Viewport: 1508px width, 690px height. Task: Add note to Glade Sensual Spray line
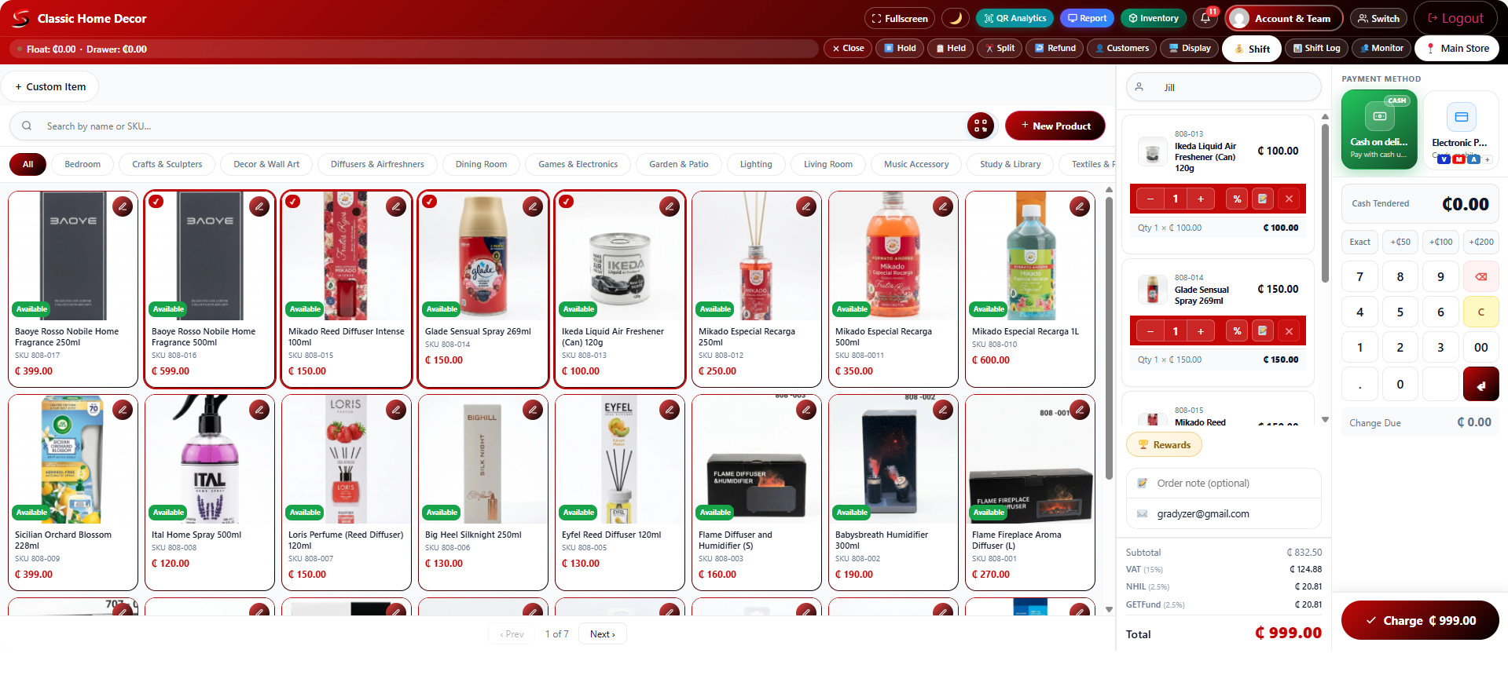(x=1263, y=331)
